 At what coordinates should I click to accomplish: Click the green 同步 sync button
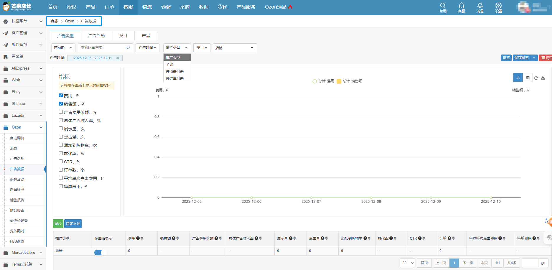pos(58,224)
